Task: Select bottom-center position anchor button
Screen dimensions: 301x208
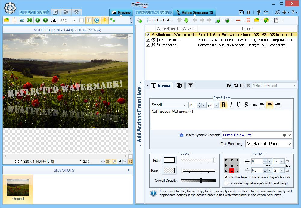Action: (x=232, y=170)
